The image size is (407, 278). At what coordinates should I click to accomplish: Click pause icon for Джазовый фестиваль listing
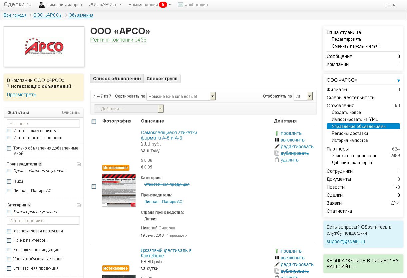coord(276,258)
